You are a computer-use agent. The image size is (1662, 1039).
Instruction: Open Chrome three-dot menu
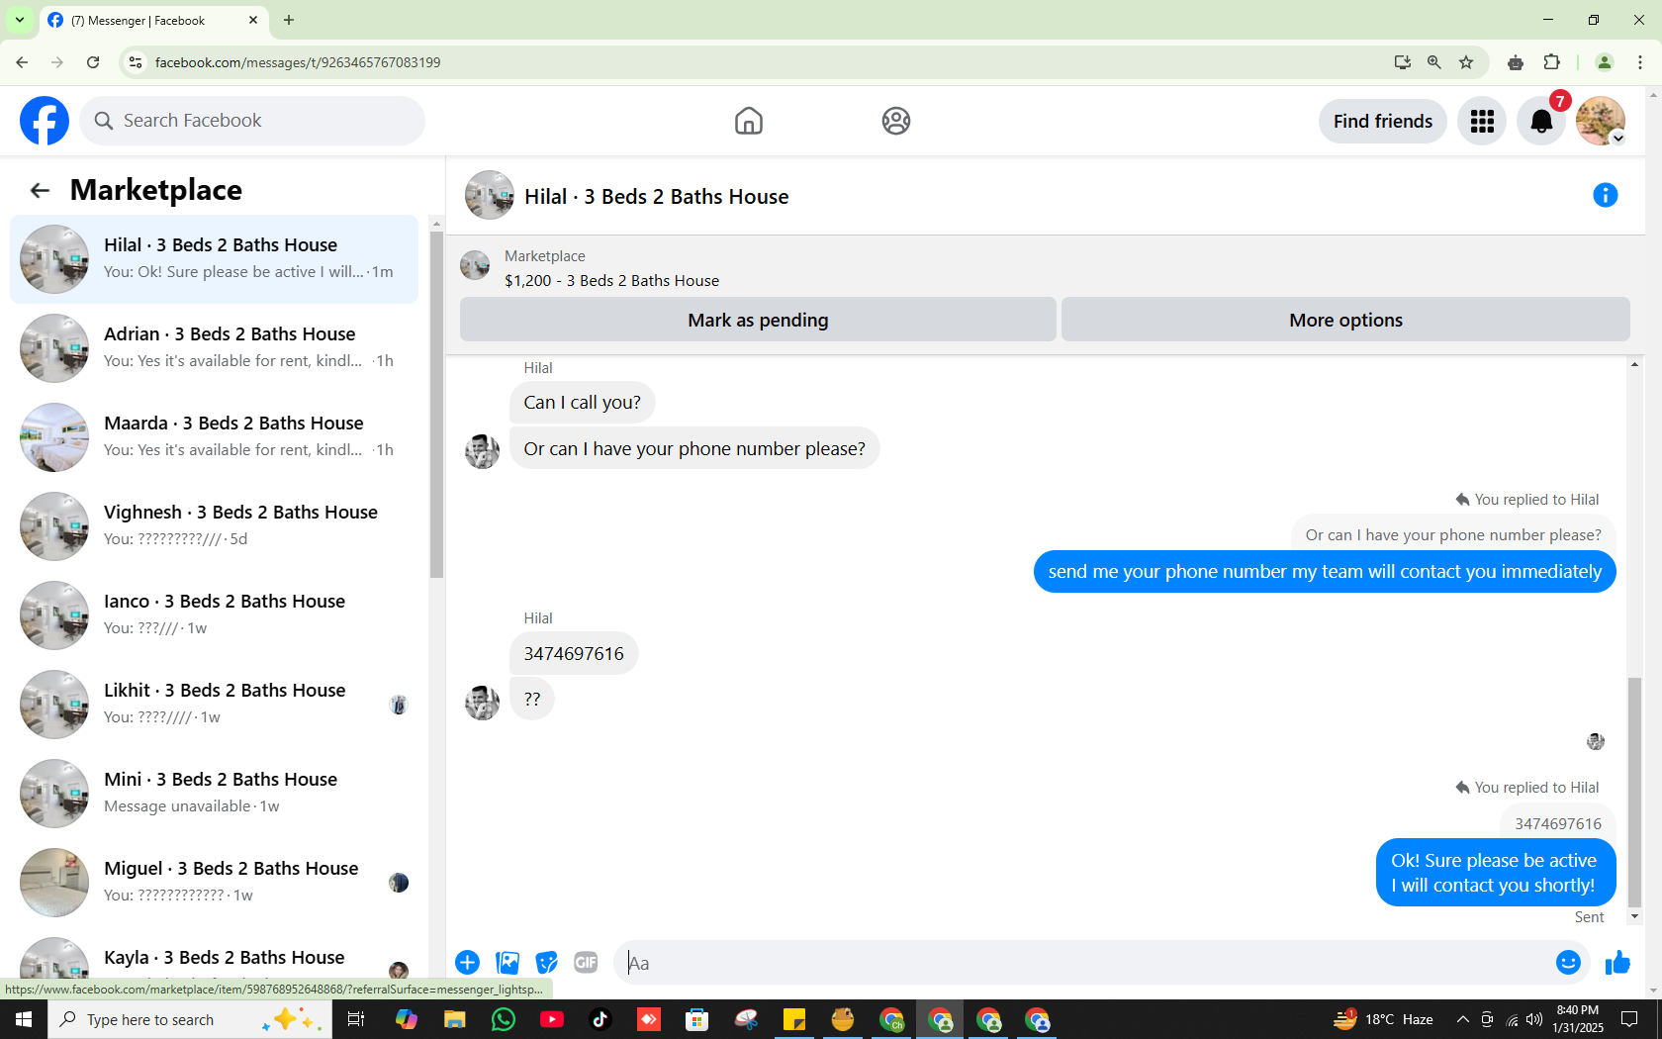click(x=1640, y=62)
